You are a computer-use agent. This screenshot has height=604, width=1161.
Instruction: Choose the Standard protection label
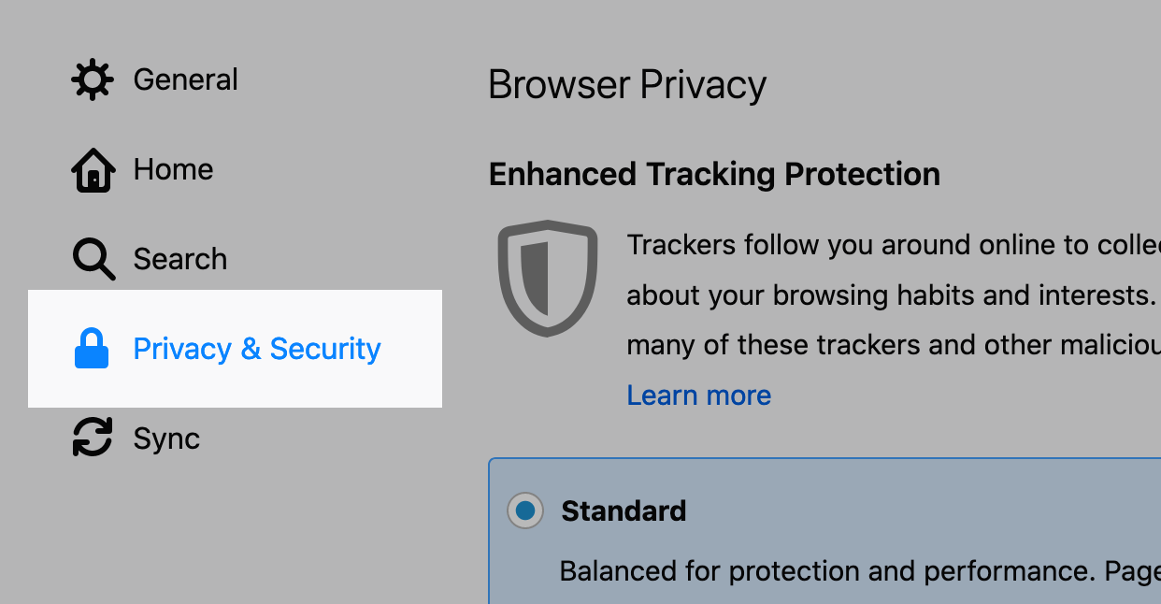coord(623,511)
